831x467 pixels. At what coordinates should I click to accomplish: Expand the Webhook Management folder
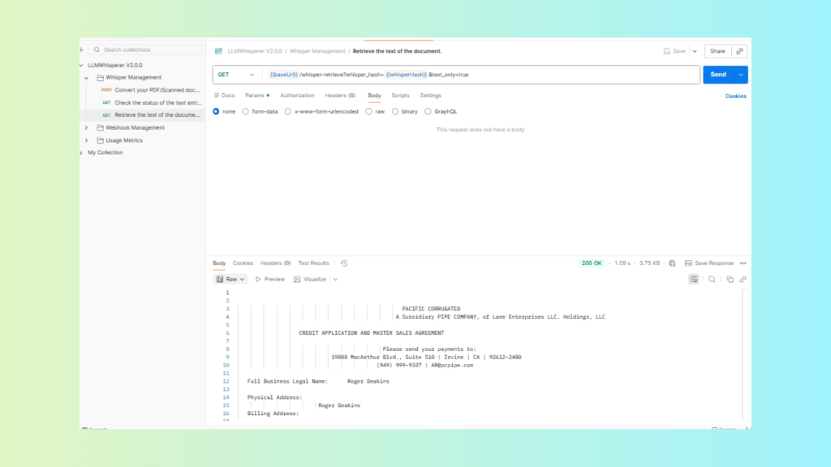click(x=86, y=127)
